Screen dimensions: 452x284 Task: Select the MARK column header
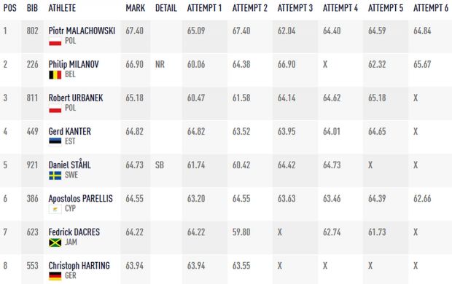point(135,8)
